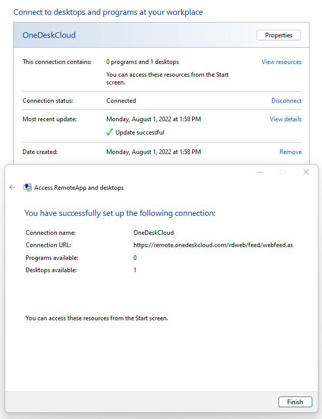The height and width of the screenshot is (419, 322).
Task: Click the 'Connected' status text
Action: click(x=121, y=101)
